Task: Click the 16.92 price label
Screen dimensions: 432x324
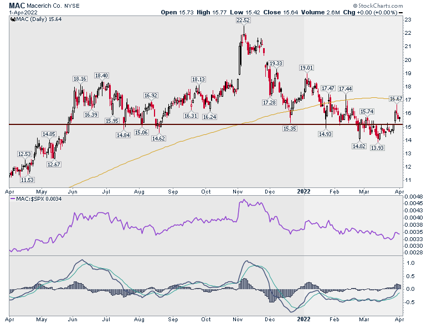Action: point(151,96)
